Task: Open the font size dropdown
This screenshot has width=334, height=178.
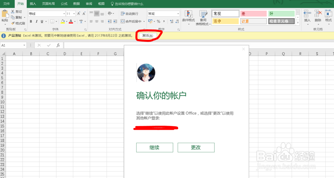Action: tap(74, 14)
